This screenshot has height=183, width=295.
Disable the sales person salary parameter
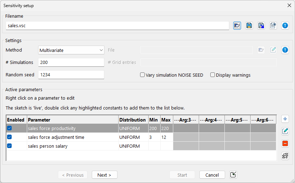coord(10,146)
